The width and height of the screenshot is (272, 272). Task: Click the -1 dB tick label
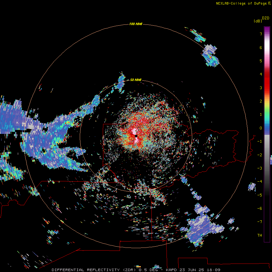(x=260, y=141)
